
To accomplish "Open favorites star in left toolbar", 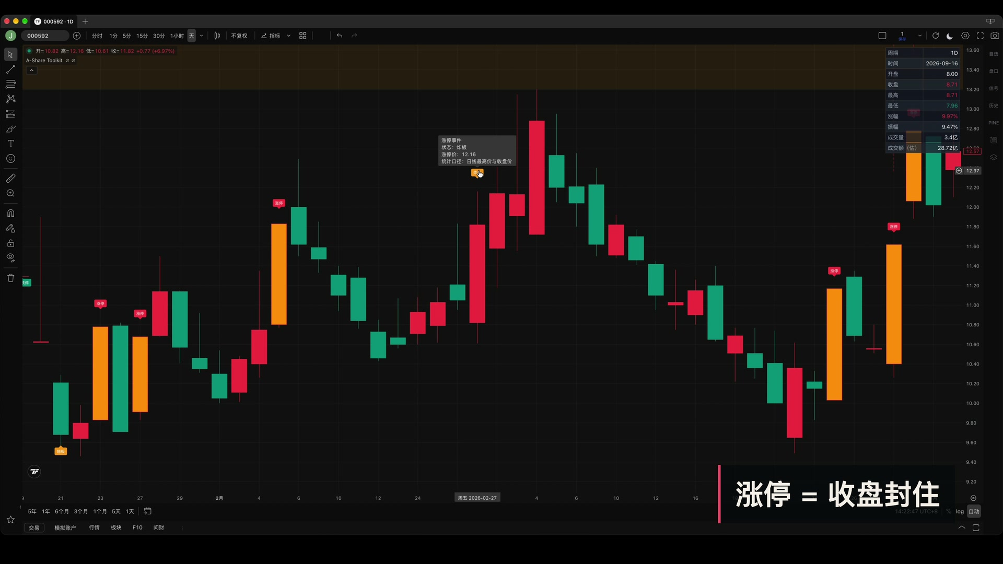I will 10,520.
